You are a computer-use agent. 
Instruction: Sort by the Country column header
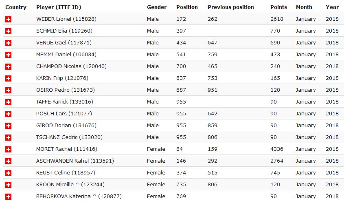tap(16, 7)
